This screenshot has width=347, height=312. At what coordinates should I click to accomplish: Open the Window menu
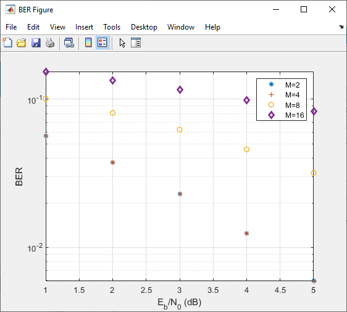coord(181,27)
